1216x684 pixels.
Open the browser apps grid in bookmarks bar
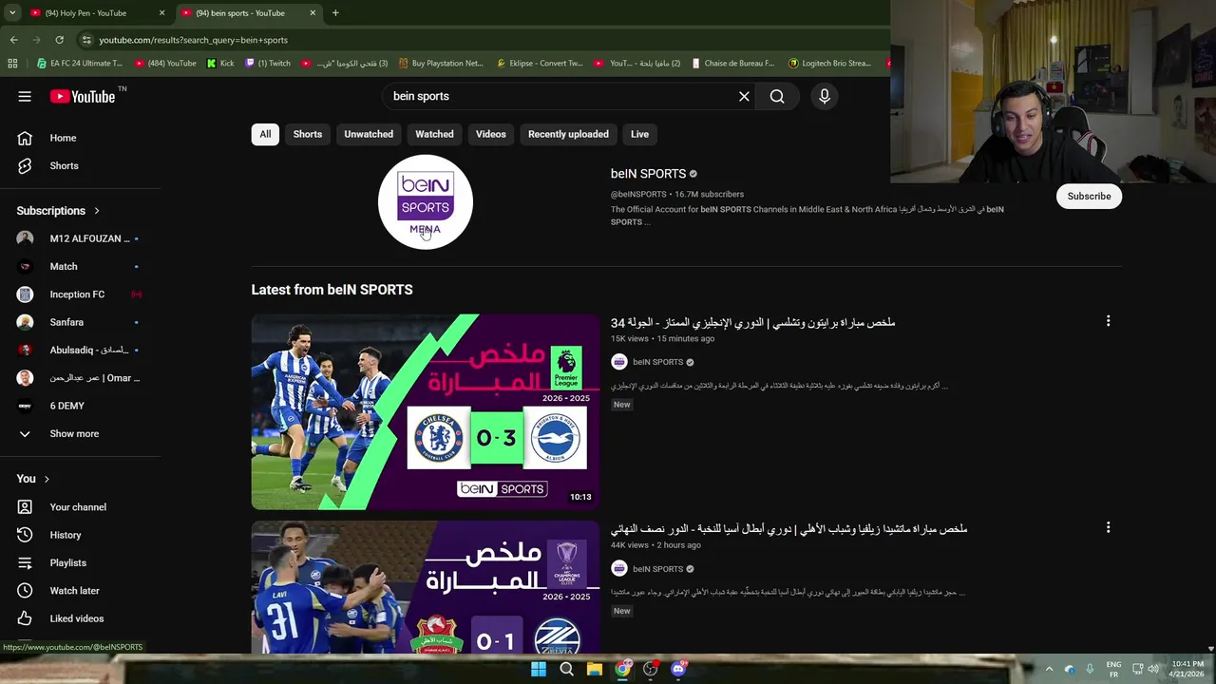click(12, 64)
